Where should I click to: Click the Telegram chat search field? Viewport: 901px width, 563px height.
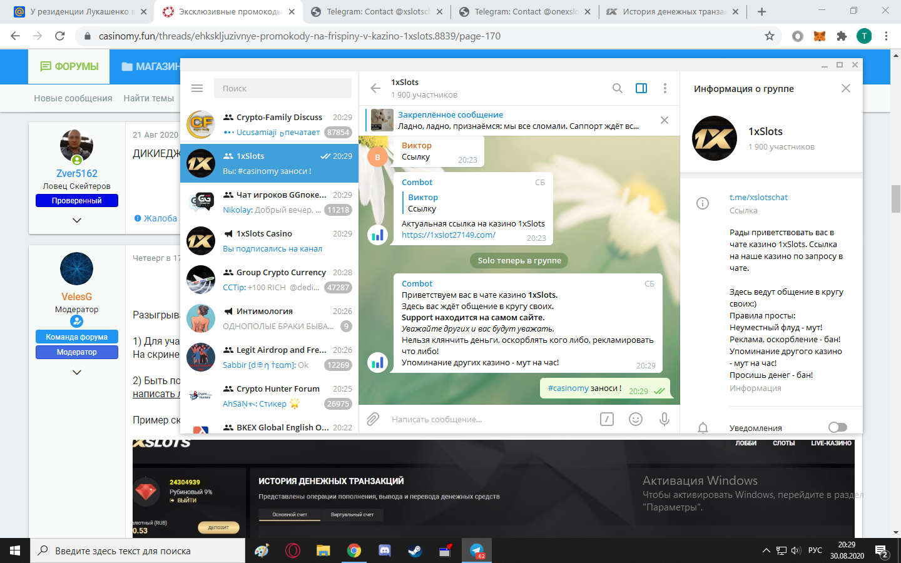click(283, 88)
